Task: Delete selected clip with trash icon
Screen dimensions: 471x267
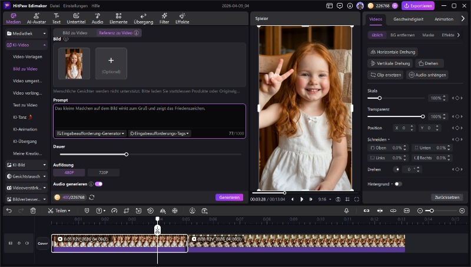Action: 34,211
